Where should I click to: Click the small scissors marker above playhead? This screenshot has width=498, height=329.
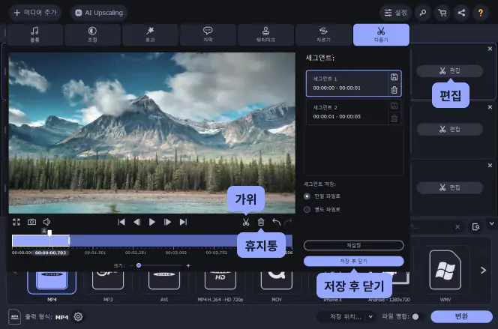pyautogui.click(x=44, y=231)
